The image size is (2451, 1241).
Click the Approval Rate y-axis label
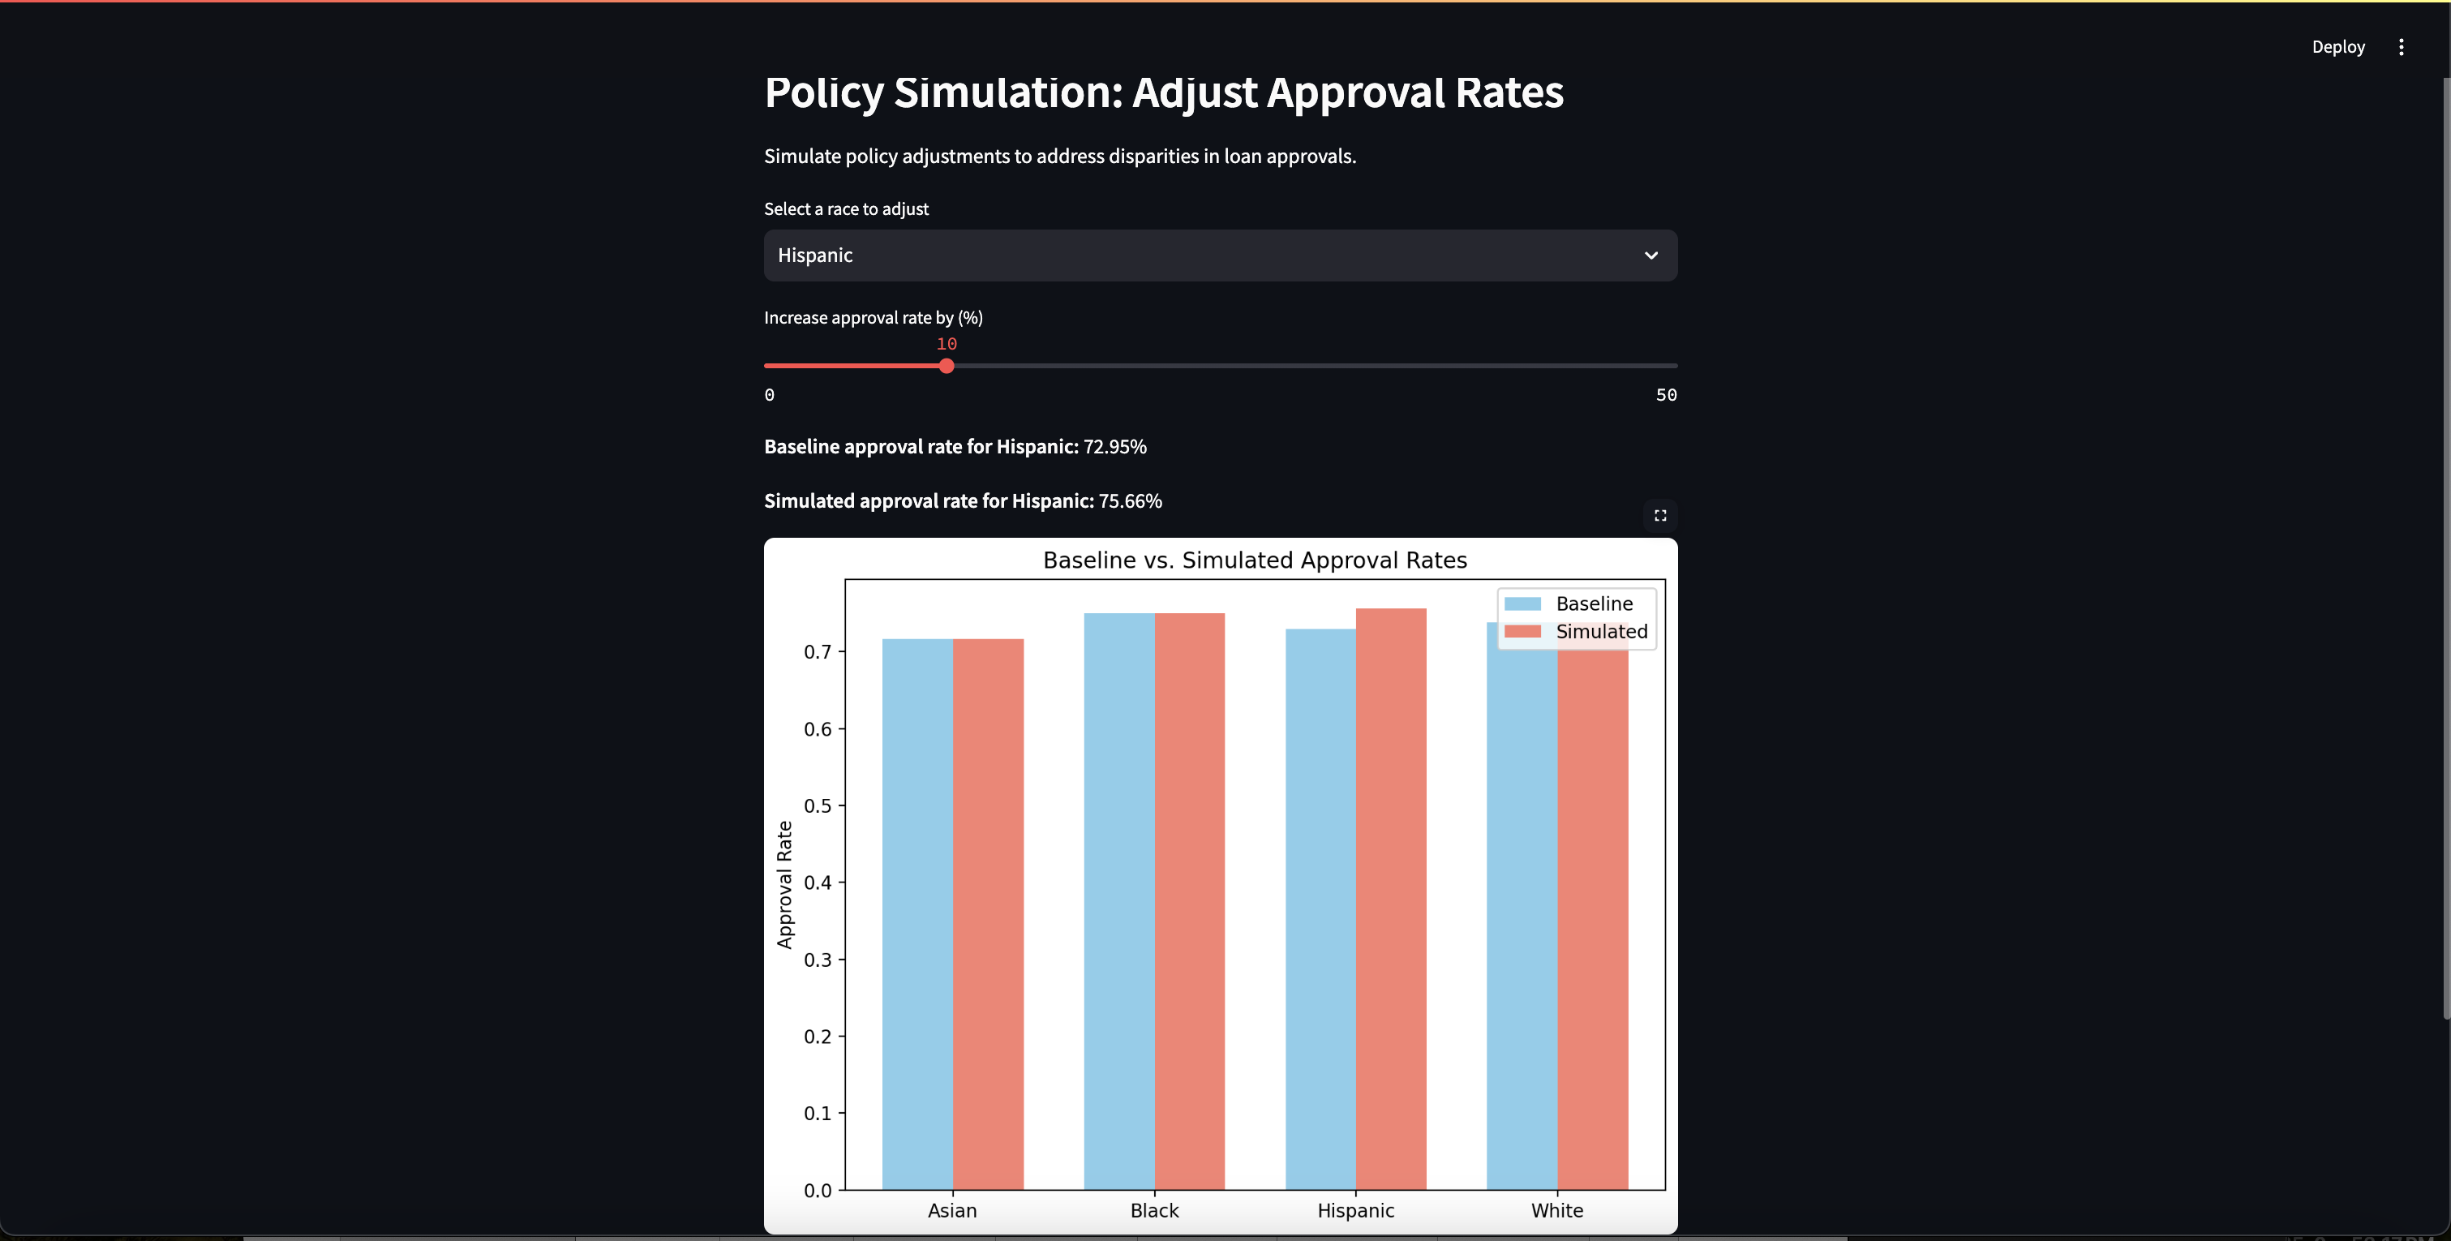784,884
